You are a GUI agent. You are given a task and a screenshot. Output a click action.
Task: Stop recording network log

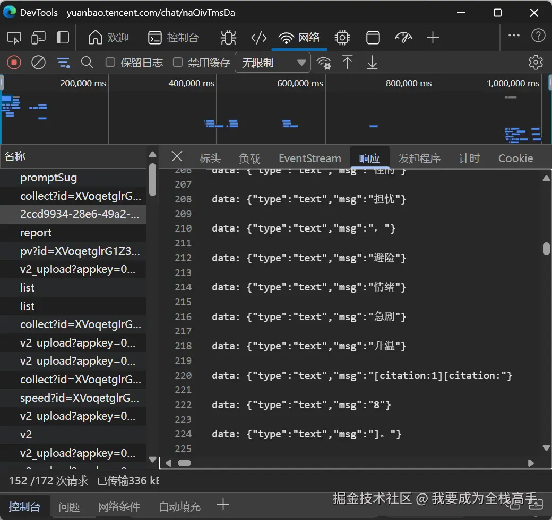coord(14,63)
